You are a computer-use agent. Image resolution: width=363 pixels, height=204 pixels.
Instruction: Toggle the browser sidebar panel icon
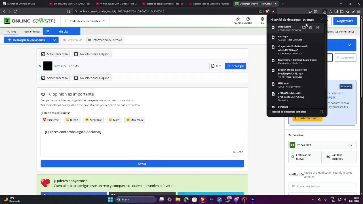[x=336, y=11]
